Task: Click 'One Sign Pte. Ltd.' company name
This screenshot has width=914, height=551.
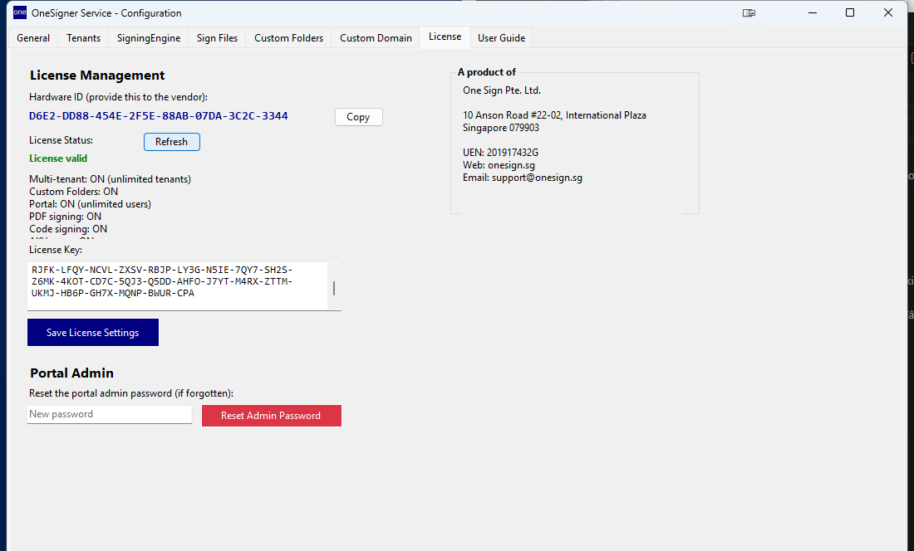Action: (x=502, y=90)
